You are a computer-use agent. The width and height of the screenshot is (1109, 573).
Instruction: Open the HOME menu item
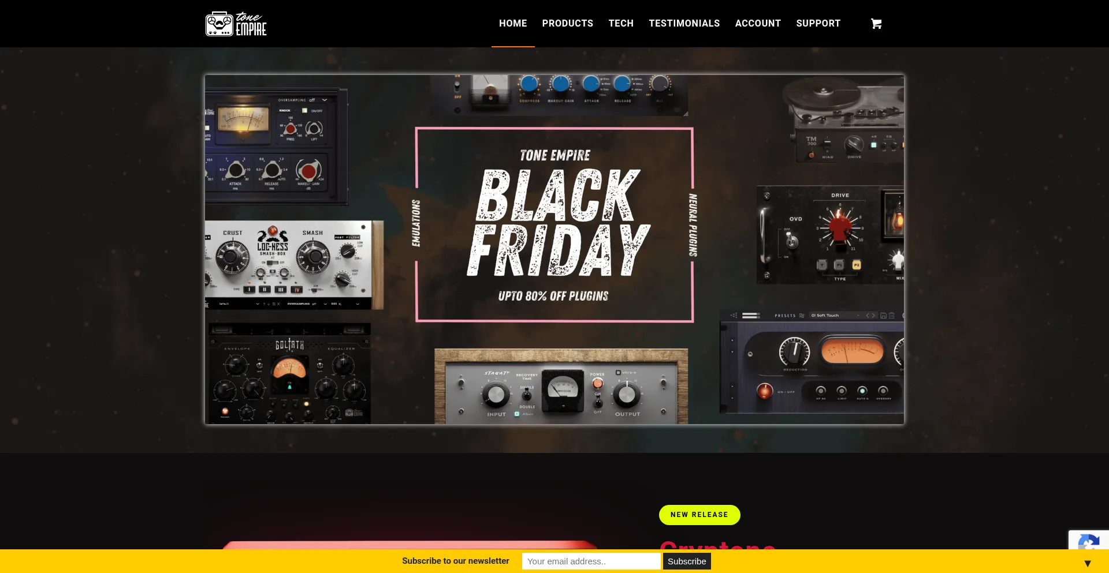click(513, 24)
